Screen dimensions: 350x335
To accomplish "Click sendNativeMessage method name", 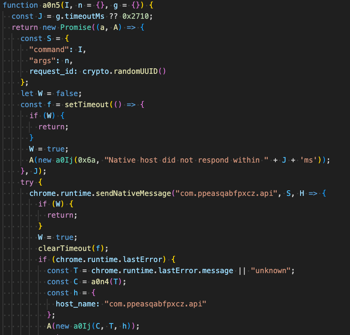I will pyautogui.click(x=133, y=193).
